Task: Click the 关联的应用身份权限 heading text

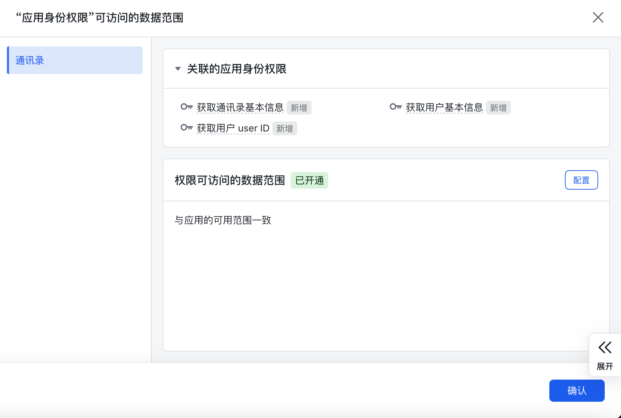Action: click(x=236, y=69)
